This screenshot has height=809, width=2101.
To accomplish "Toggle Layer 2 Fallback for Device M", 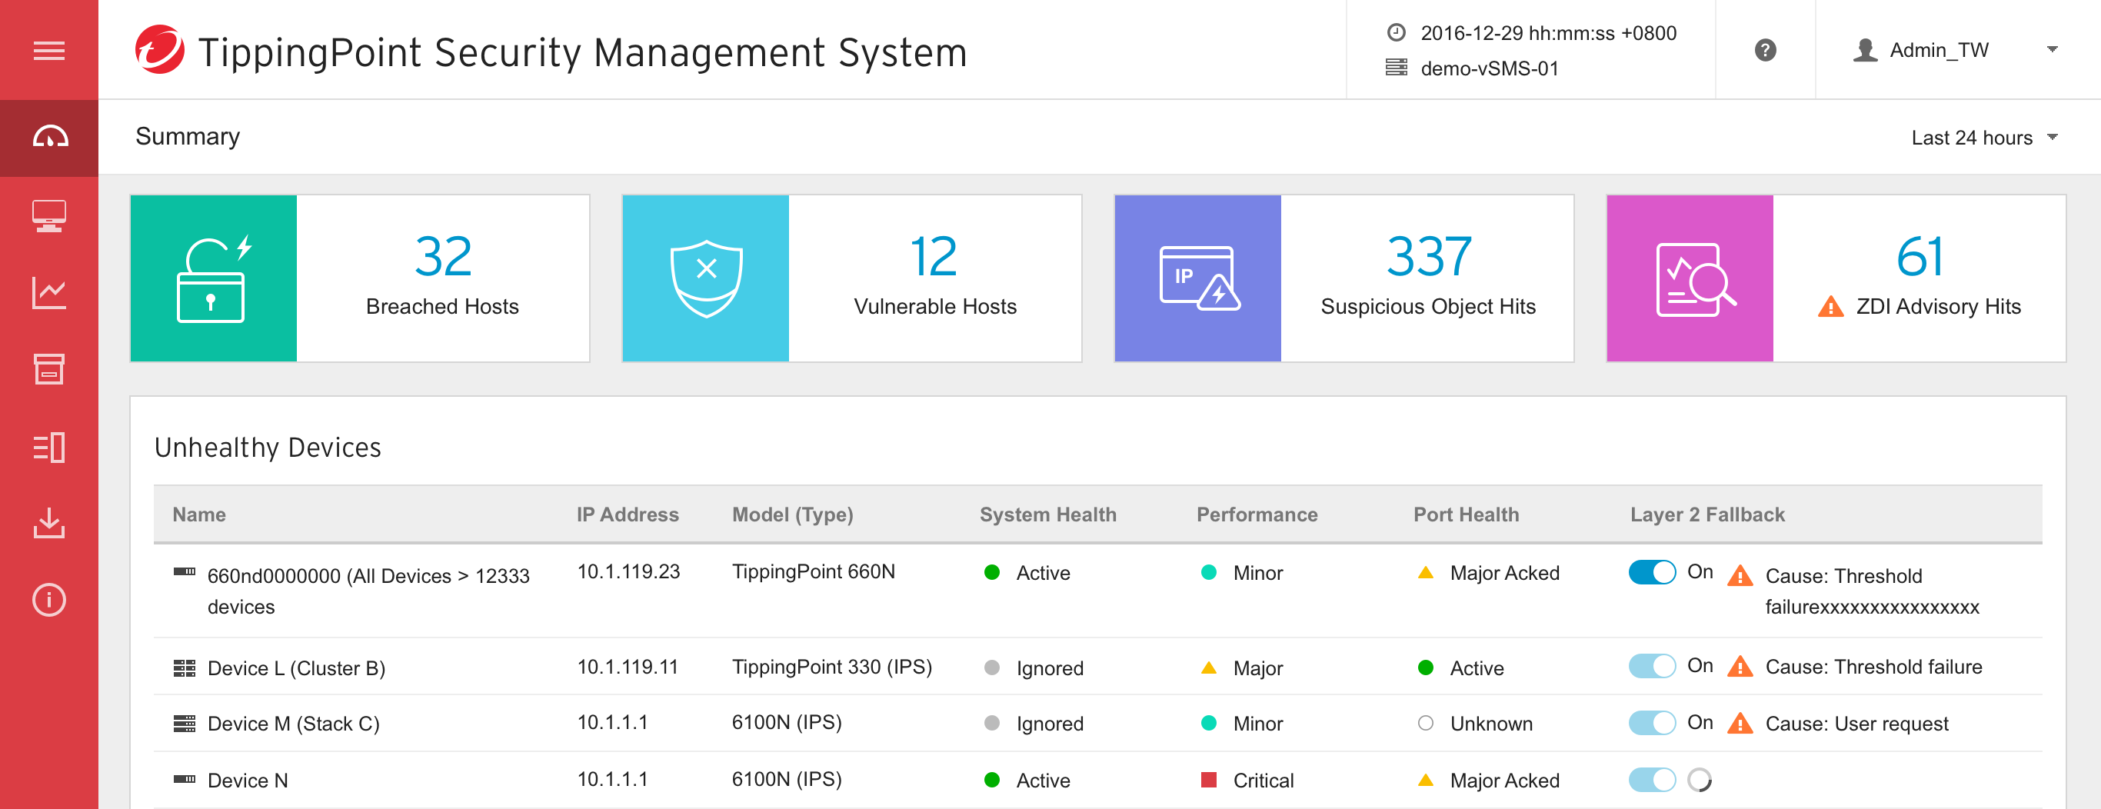I will [x=1652, y=723].
